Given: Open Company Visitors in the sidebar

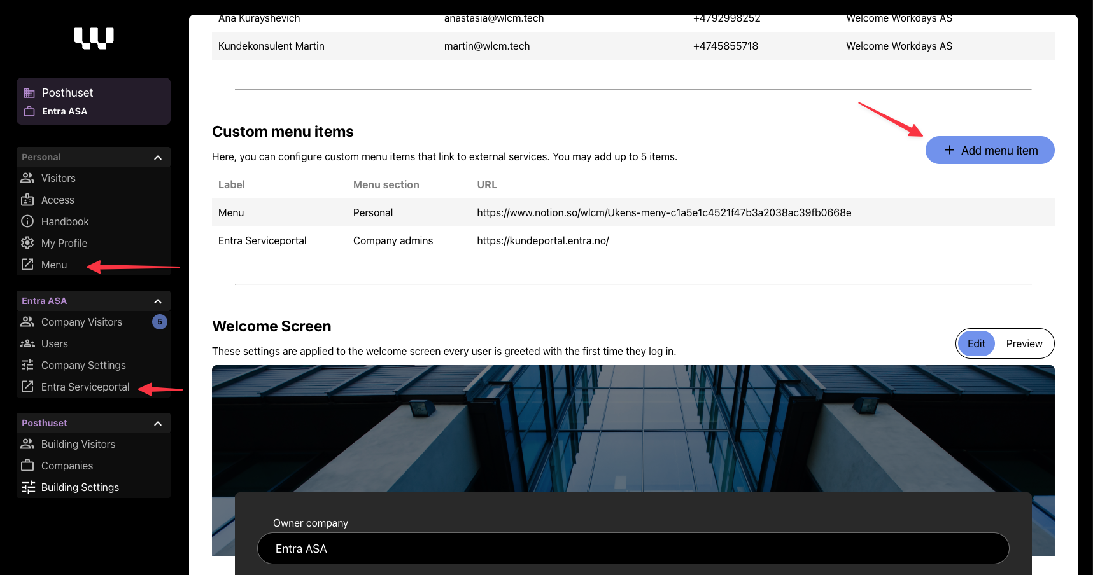Looking at the screenshot, I should 81,322.
